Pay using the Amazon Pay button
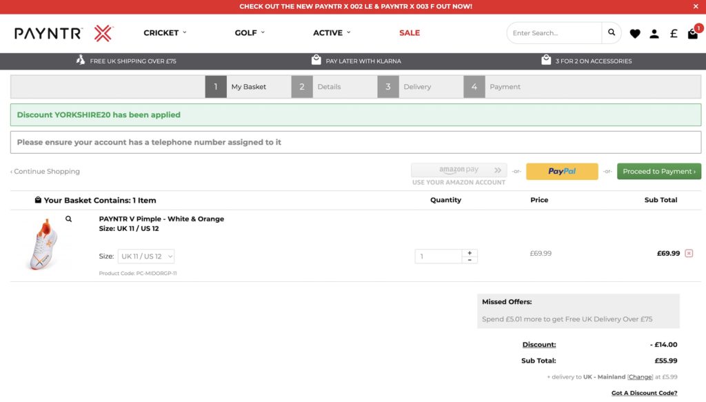Viewport: 706px width, 402px height. [458, 170]
